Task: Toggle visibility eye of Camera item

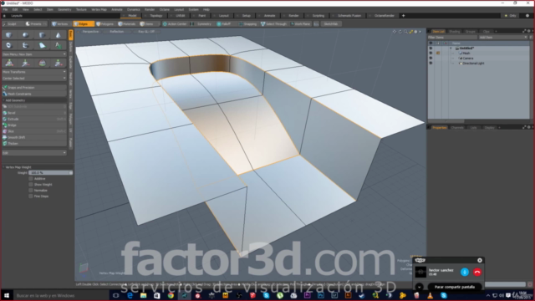Action: pyautogui.click(x=431, y=58)
